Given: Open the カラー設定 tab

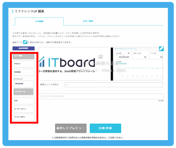Looking at the screenshot, I should pyautogui.click(x=88, y=21).
